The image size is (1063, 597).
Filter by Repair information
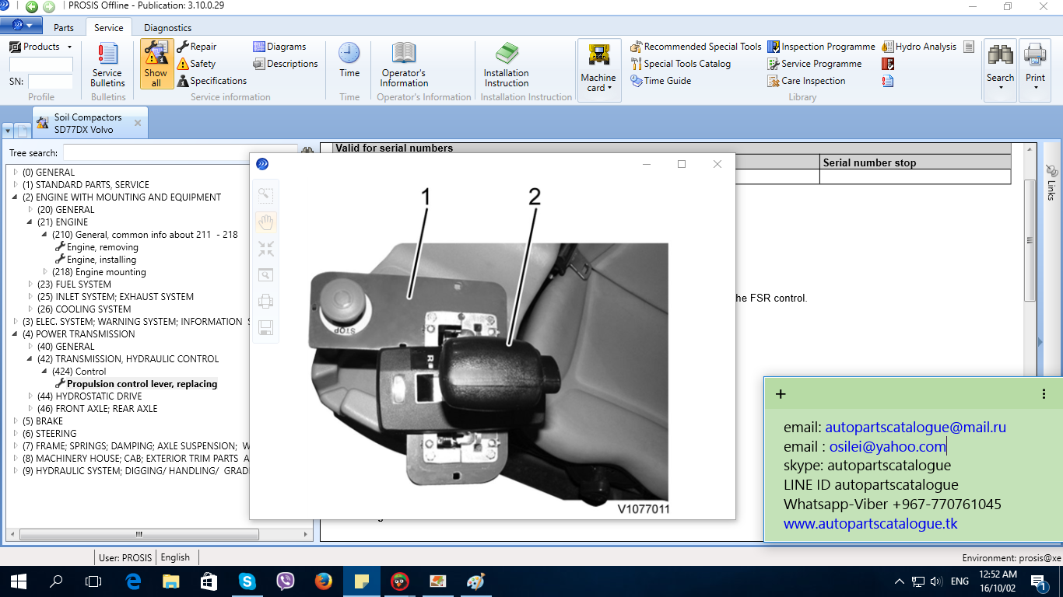197,47
